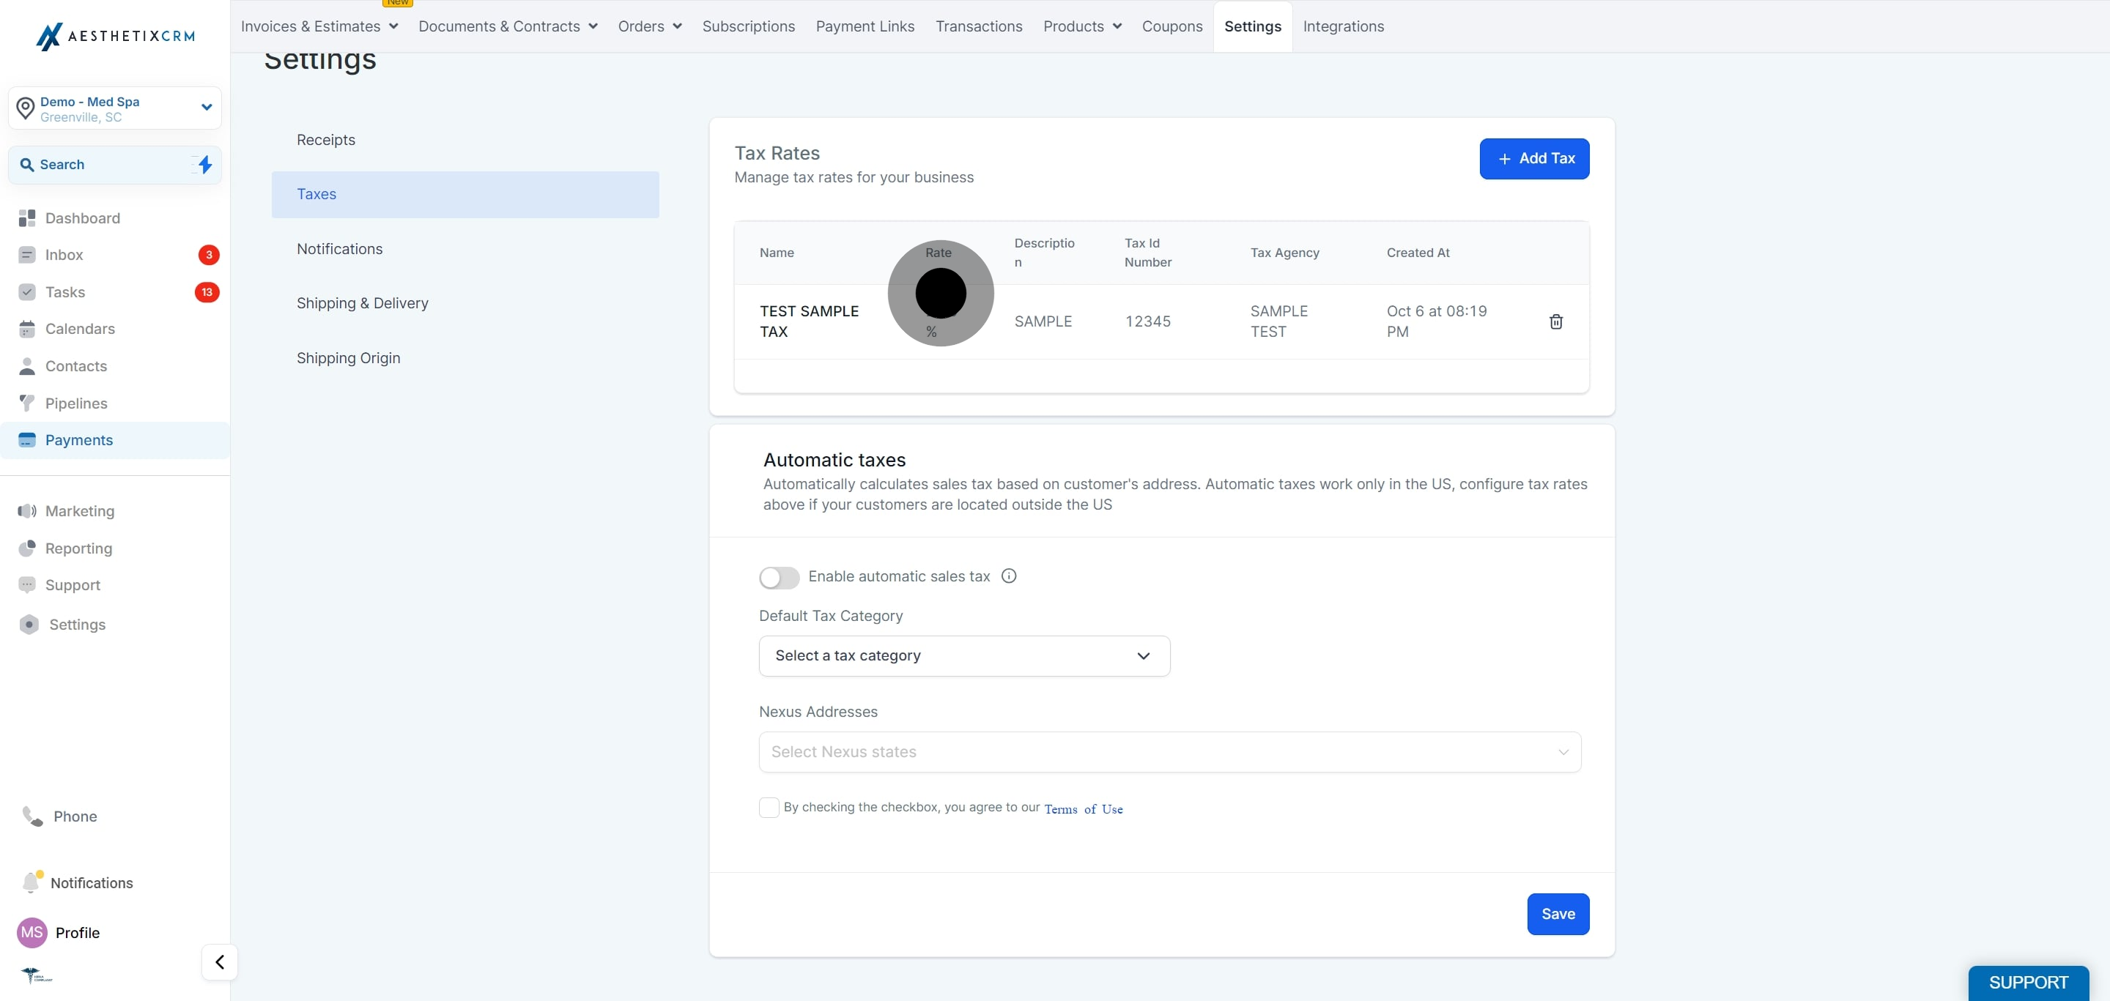Click the Inbox unread badge showing 3
This screenshot has width=2110, height=1001.
coord(209,256)
